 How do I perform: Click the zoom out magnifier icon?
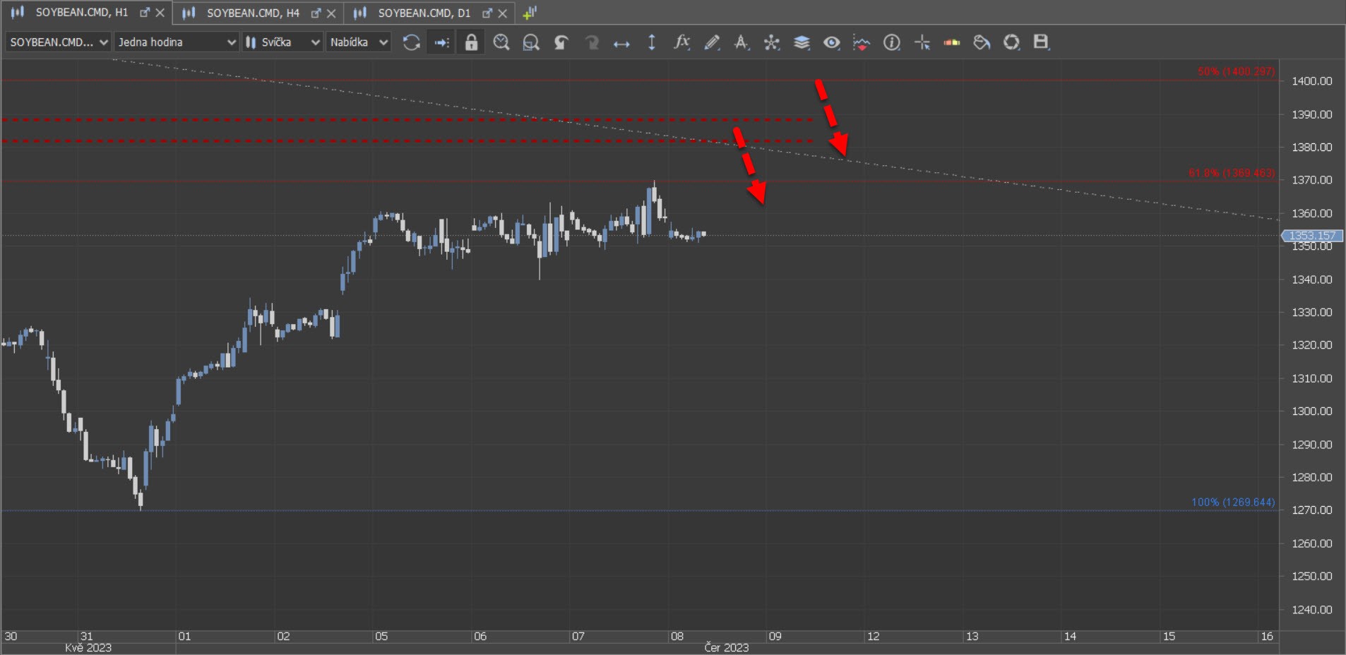click(531, 42)
